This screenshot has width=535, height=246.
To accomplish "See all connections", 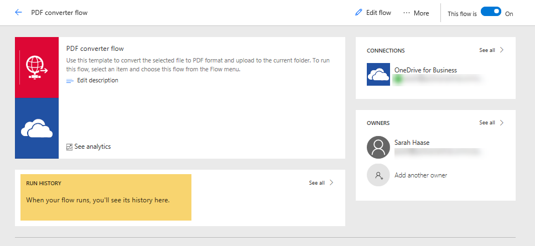I will tap(487, 50).
